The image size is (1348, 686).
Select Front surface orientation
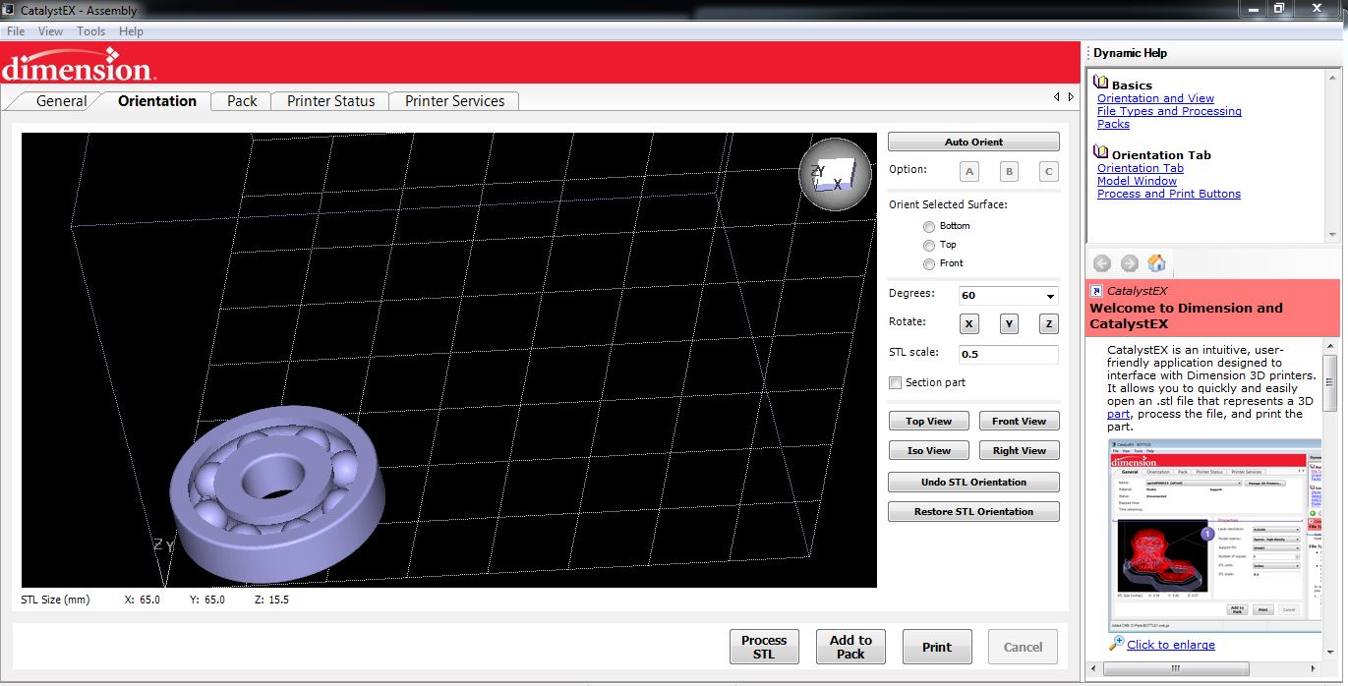pos(929,263)
